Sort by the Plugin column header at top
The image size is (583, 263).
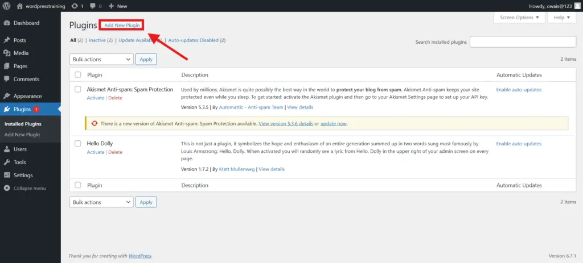95,74
